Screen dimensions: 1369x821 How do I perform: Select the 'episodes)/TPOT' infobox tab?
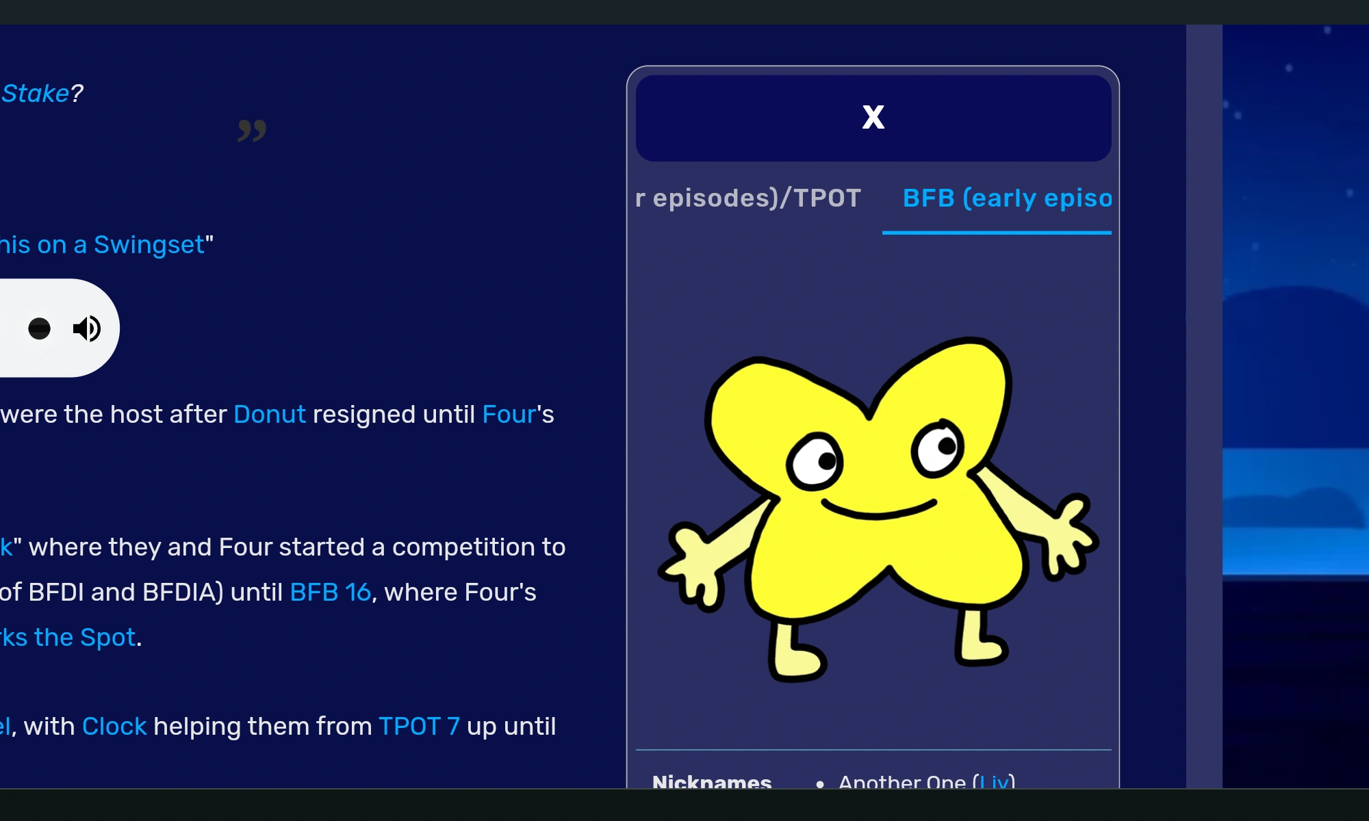(x=747, y=198)
